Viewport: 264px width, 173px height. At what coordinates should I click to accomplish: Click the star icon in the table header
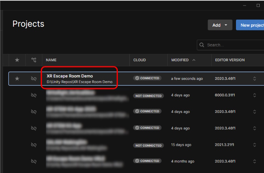pyautogui.click(x=17, y=60)
